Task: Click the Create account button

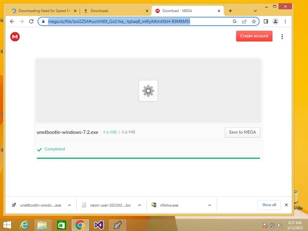Action: click(254, 36)
